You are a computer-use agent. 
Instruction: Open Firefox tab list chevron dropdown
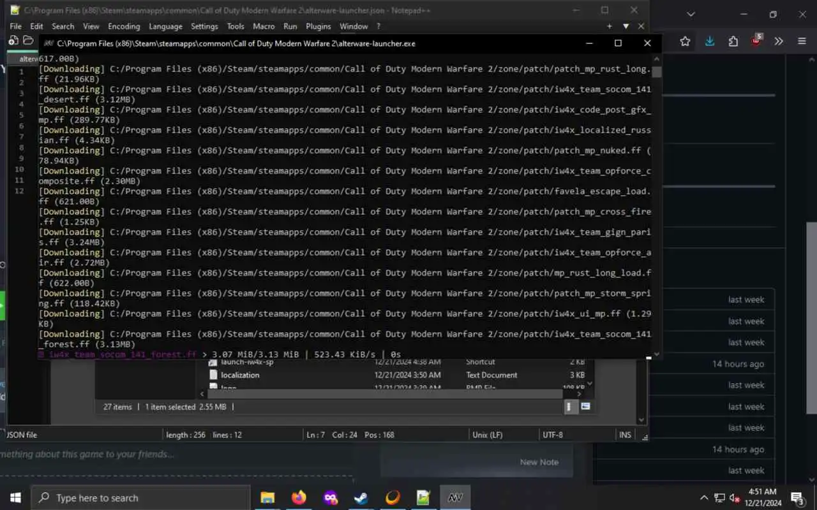tap(691, 14)
